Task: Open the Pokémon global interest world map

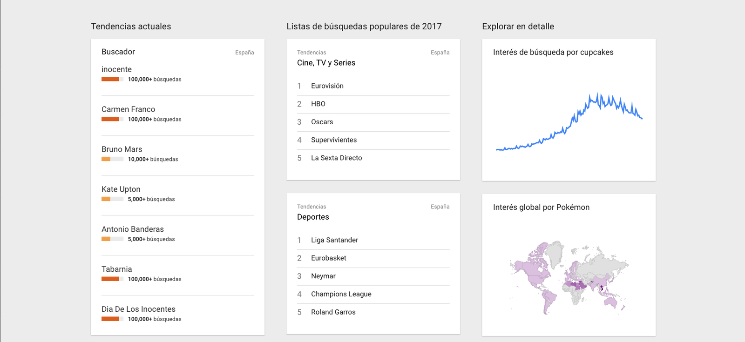Action: [x=569, y=278]
